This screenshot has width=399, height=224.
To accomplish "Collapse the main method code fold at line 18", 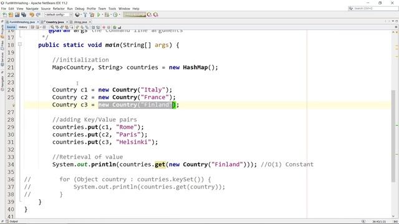I will [19, 44].
